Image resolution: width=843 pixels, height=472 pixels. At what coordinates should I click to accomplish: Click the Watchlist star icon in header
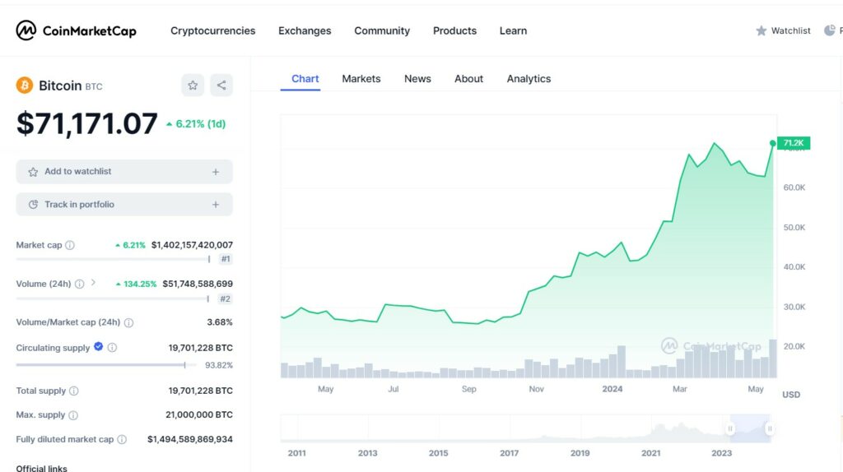point(761,30)
